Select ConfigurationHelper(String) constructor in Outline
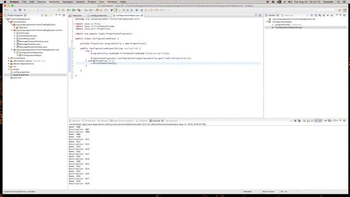 pyautogui.click(x=288, y=27)
